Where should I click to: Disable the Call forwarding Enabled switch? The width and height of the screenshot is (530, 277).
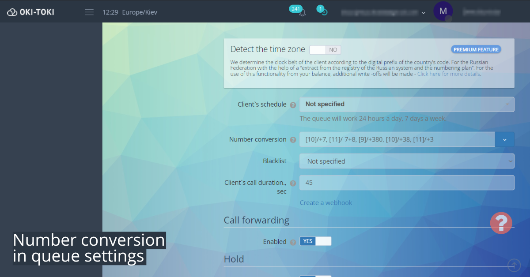point(315,241)
